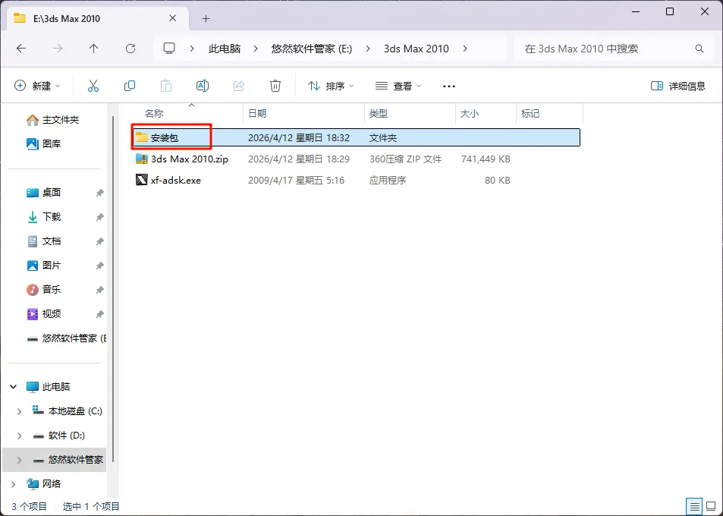Screen dimensions: 723x516
Task: Unpin 下载 using its pin icon
Action: tap(99, 217)
